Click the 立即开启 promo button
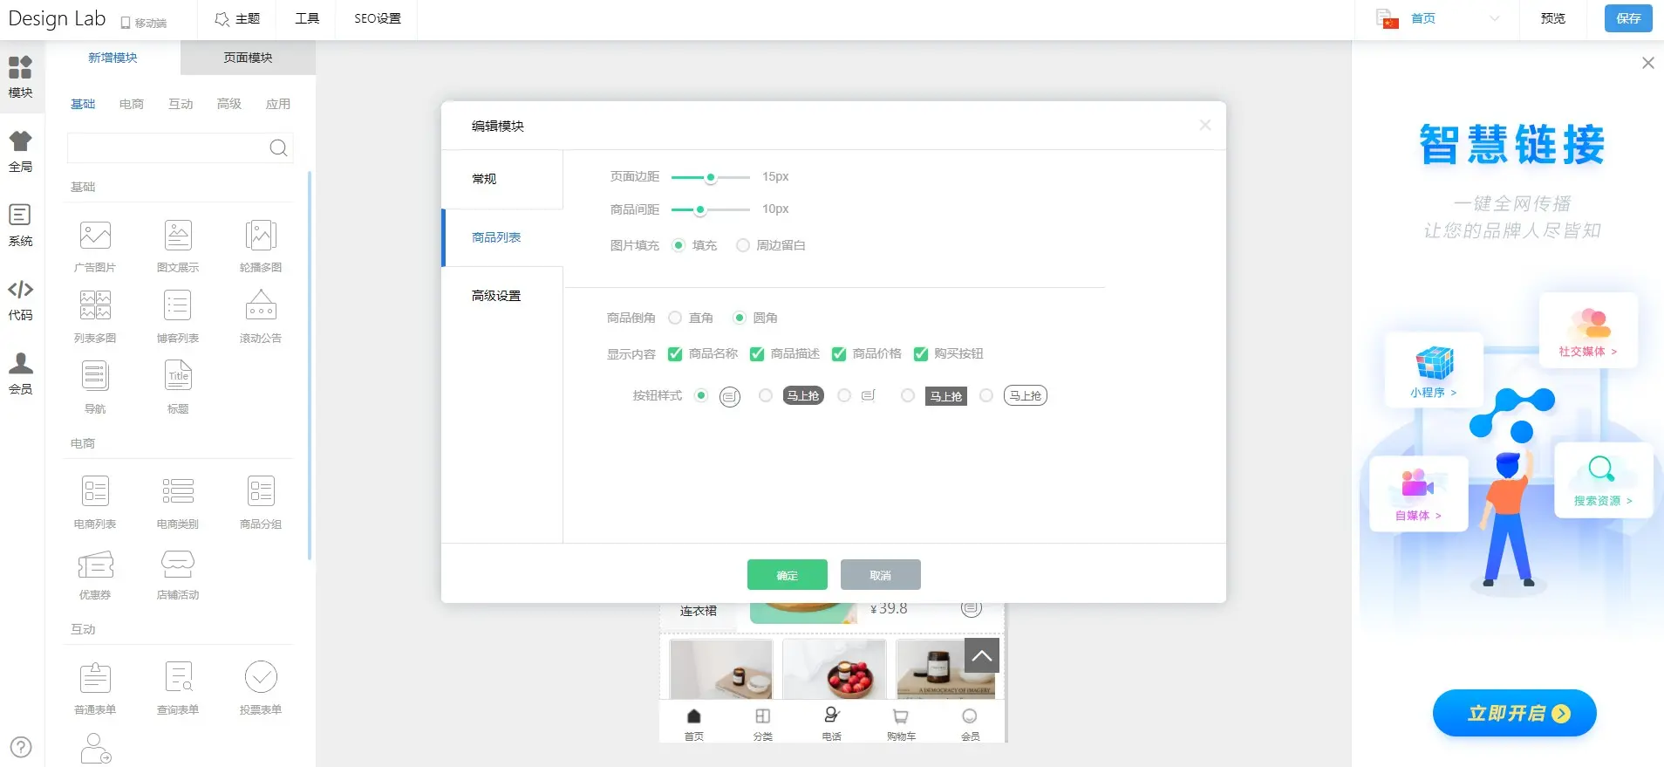Viewport: 1664px width, 767px height. 1514,713
